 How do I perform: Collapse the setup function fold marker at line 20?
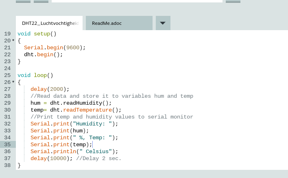[x=13, y=40]
